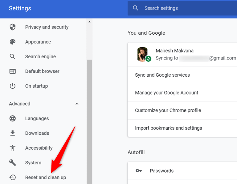Click the Appearance palette icon
Image resolution: width=237 pixels, height=184 pixels.
(x=12, y=42)
